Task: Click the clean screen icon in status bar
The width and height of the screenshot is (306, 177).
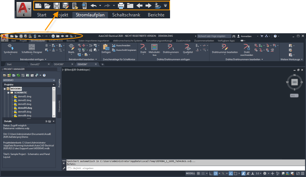Action: pos(298,173)
